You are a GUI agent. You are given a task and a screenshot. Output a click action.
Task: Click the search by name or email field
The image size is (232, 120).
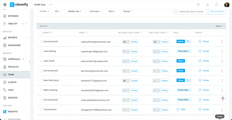pyautogui.click(x=192, y=12)
